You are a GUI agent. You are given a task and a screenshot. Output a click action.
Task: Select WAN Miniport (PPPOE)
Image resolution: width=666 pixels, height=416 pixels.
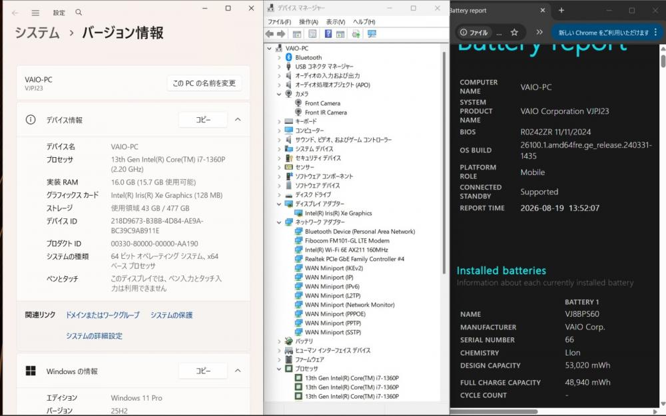pos(335,314)
